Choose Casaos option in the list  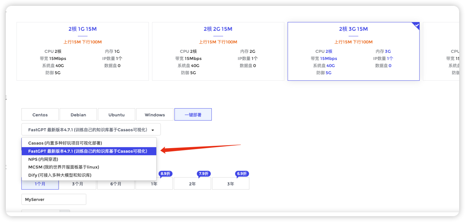[x=89, y=143]
